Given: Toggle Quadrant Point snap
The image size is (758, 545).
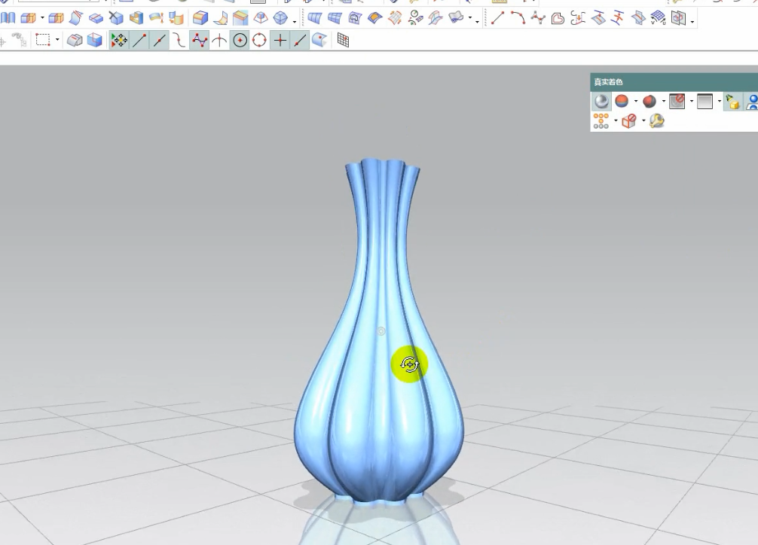Looking at the screenshot, I should pyautogui.click(x=260, y=40).
